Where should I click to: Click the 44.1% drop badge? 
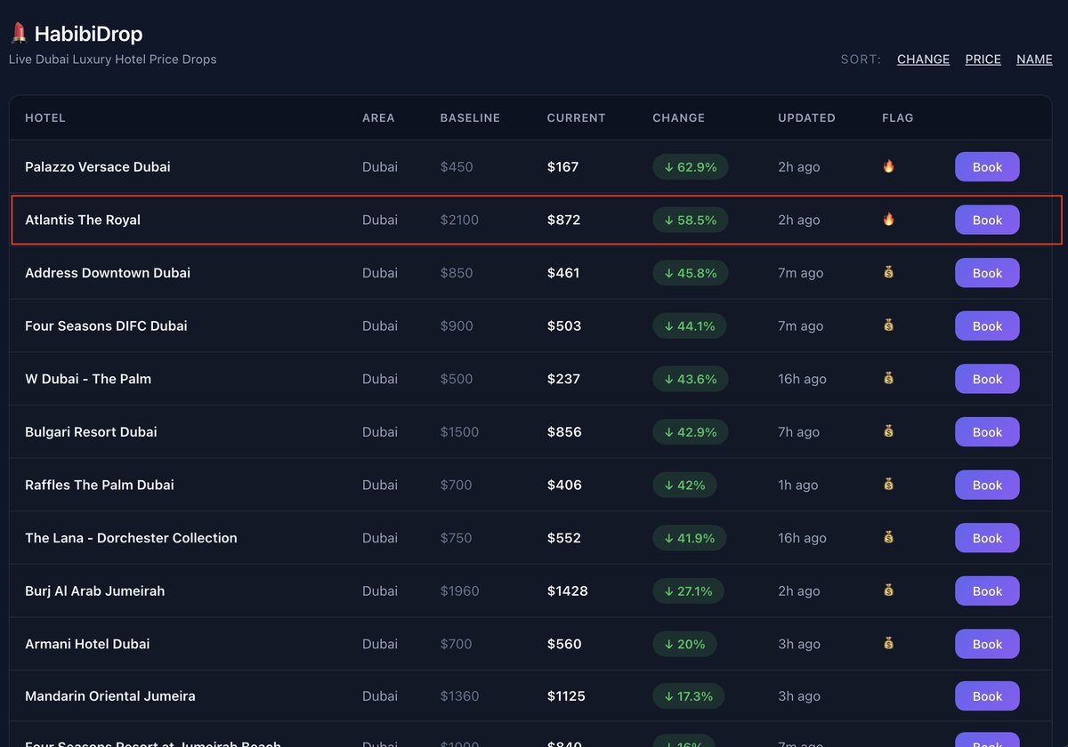(689, 325)
